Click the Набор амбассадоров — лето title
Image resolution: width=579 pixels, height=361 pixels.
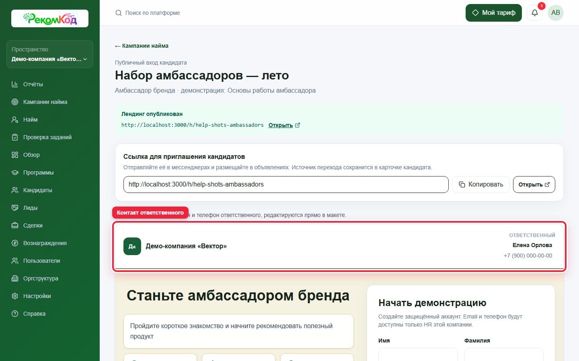(202, 75)
